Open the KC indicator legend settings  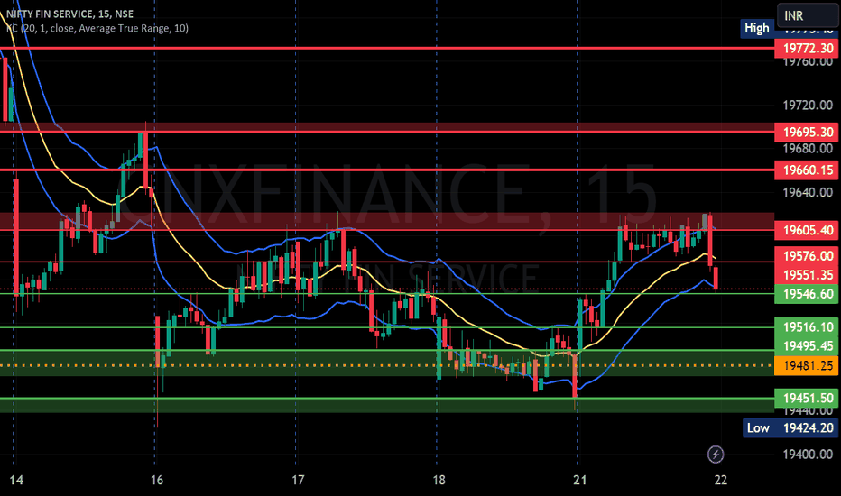point(97,29)
